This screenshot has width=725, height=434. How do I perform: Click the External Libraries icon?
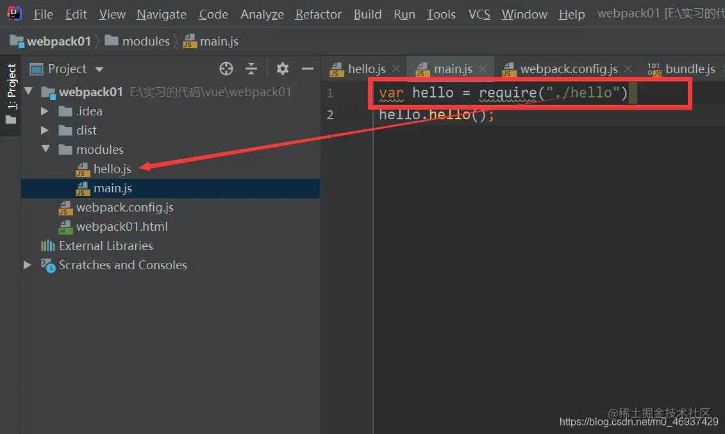[x=47, y=246]
